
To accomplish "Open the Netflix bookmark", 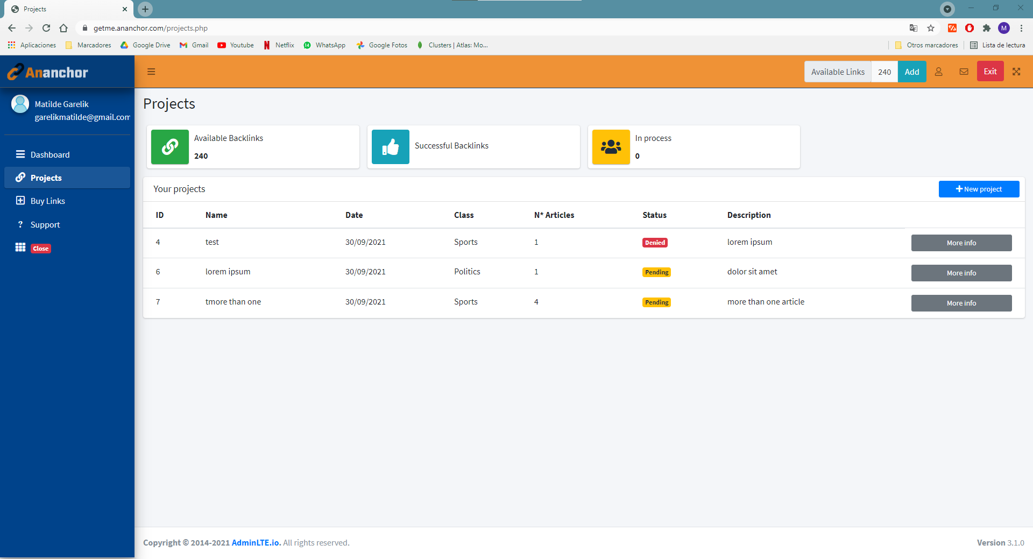I will pos(279,45).
